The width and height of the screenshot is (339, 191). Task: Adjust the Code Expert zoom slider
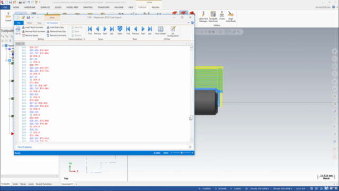click(x=182, y=153)
